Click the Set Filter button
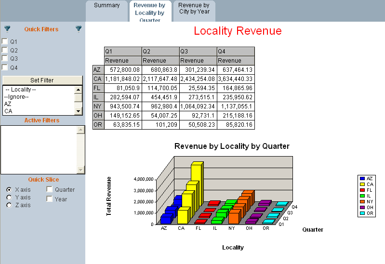385x264 pixels. [x=42, y=80]
